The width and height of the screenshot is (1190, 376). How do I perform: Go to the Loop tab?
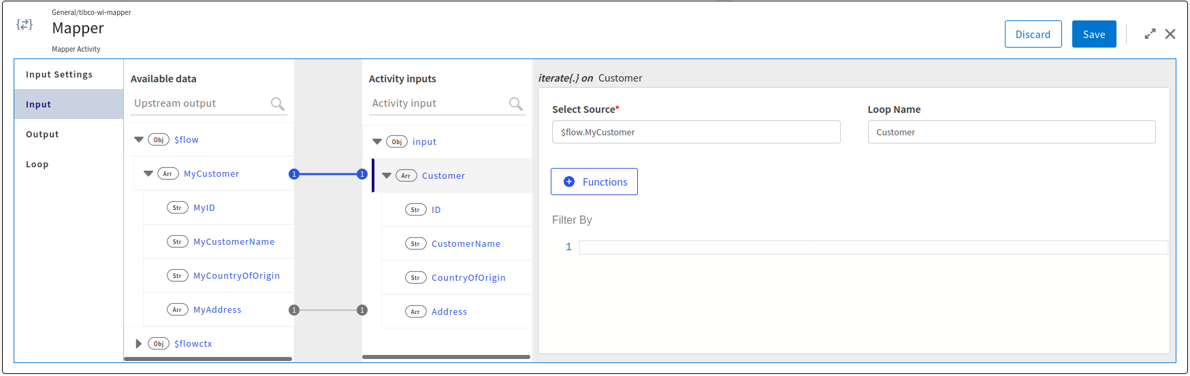(37, 165)
